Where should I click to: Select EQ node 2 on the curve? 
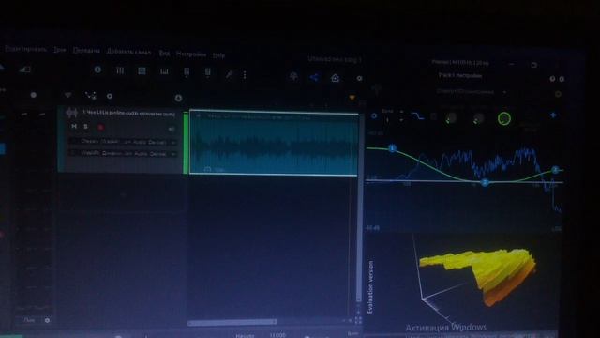tap(485, 182)
